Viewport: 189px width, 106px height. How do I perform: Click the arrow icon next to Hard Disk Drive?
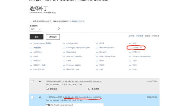point(64,69)
